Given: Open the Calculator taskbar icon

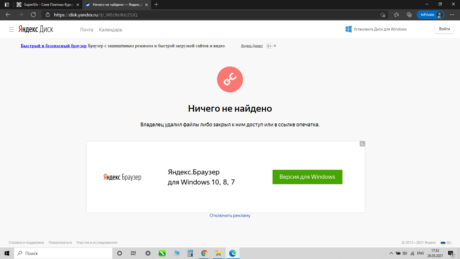Looking at the screenshot, I should coord(190,253).
